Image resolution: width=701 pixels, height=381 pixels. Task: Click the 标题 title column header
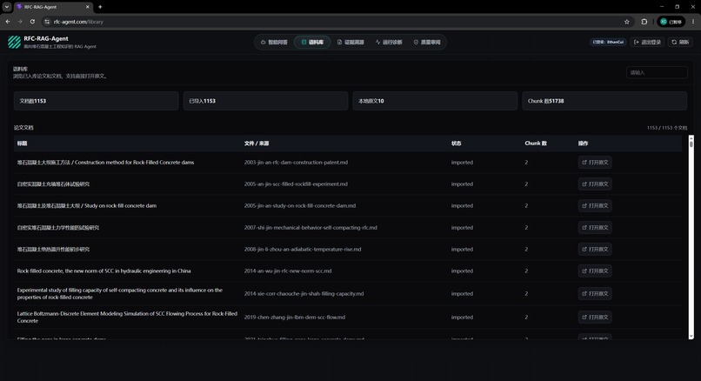[22, 144]
